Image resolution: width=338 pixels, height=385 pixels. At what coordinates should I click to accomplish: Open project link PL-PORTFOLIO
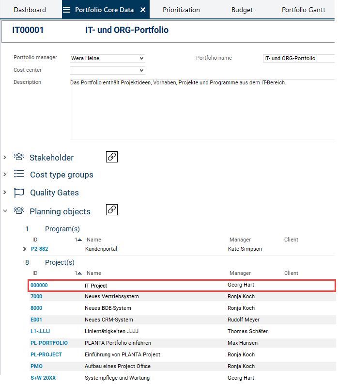click(x=49, y=343)
